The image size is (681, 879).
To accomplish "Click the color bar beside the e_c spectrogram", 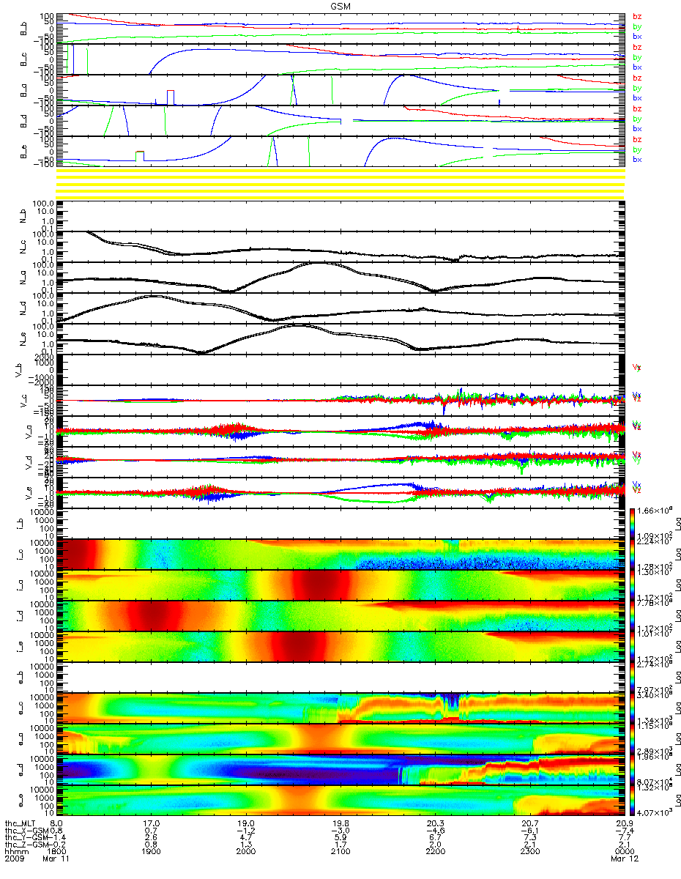I will click(x=633, y=708).
